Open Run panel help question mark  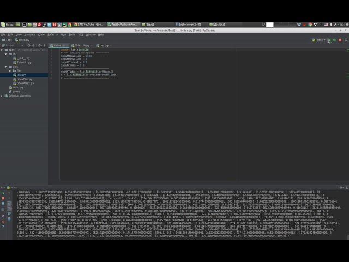tap(3, 227)
